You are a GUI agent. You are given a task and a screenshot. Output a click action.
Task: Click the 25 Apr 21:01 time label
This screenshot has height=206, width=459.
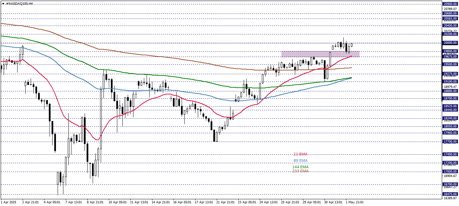click(x=290, y=202)
